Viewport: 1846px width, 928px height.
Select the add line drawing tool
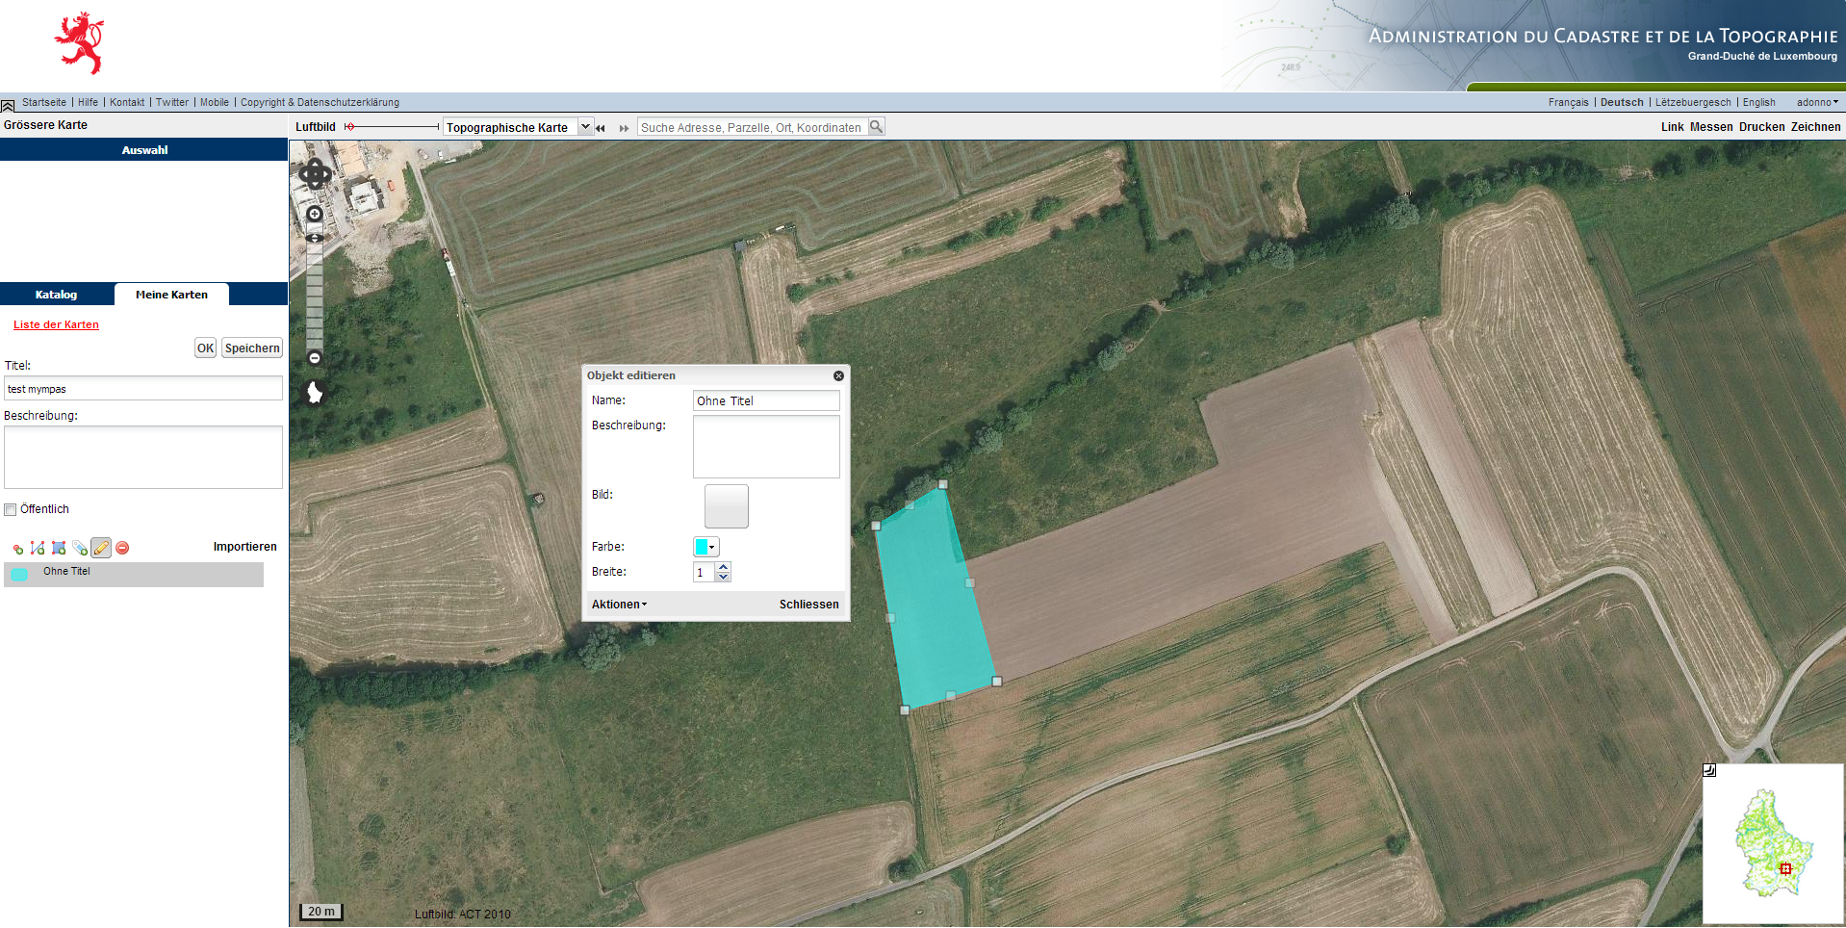coord(38,548)
